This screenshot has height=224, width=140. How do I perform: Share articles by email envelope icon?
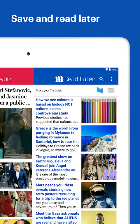coord(111,90)
